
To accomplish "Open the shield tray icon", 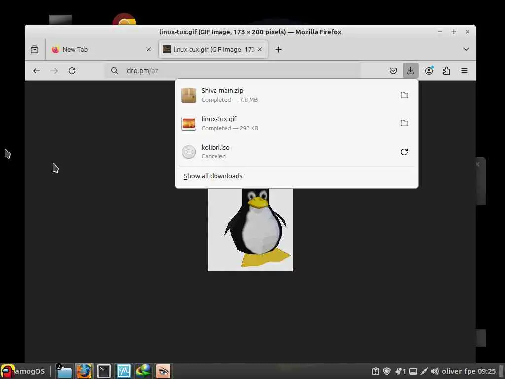I will [x=387, y=371].
